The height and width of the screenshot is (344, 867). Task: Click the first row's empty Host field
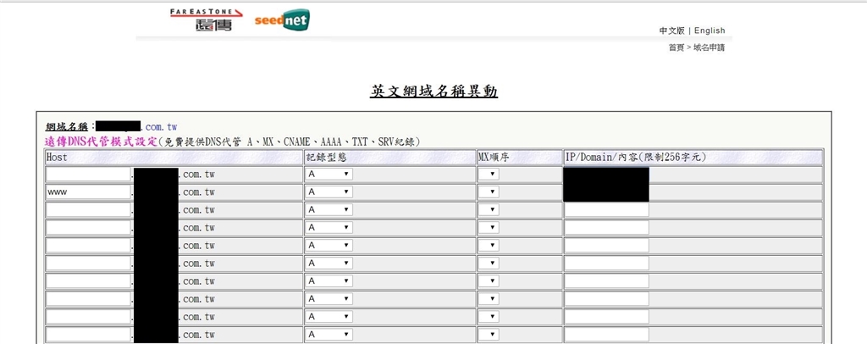[x=88, y=175]
